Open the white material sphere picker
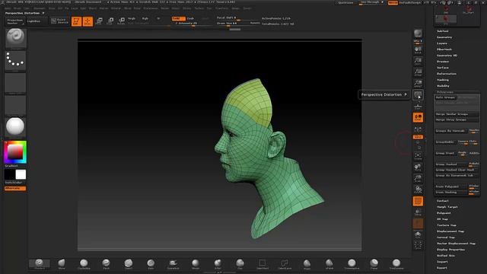Image resolution: width=487 pixels, height=274 pixels. (x=15, y=127)
